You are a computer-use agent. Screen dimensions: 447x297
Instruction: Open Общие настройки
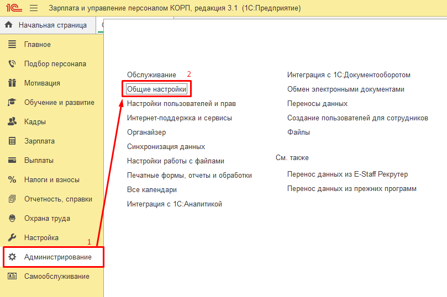156,89
